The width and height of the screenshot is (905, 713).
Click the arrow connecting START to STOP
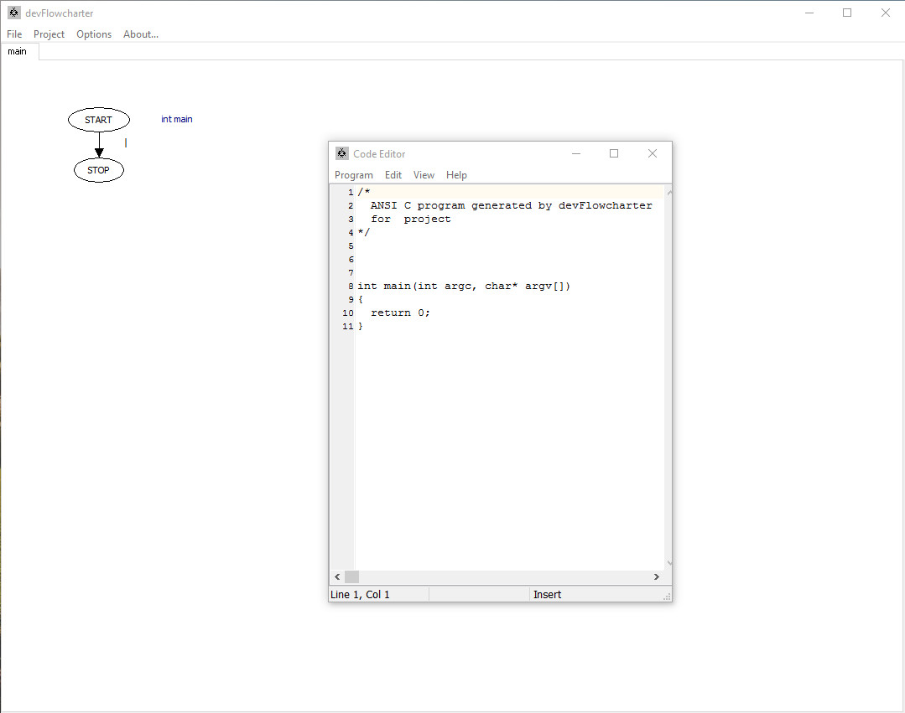[x=99, y=145]
